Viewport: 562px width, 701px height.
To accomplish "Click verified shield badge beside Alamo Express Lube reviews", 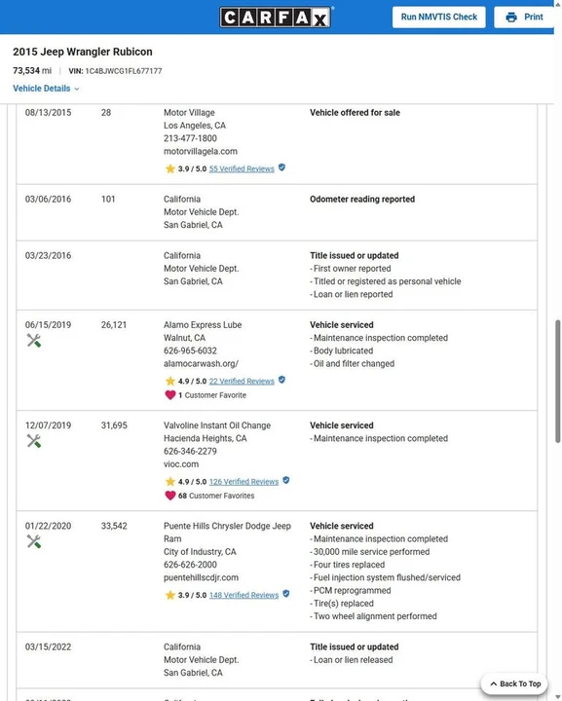I will coord(281,380).
